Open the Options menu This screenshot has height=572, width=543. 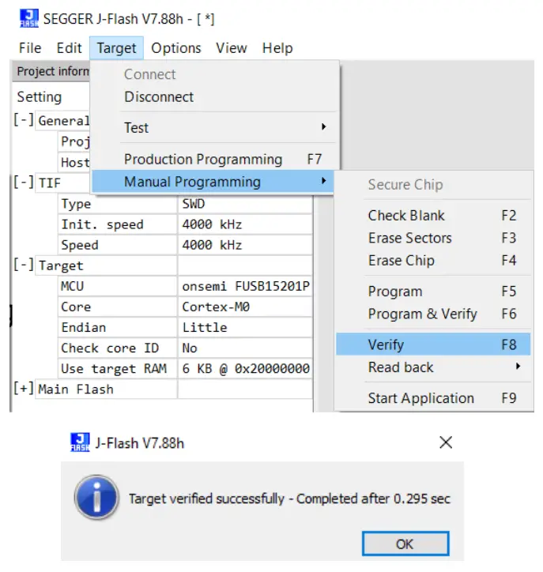pos(175,48)
